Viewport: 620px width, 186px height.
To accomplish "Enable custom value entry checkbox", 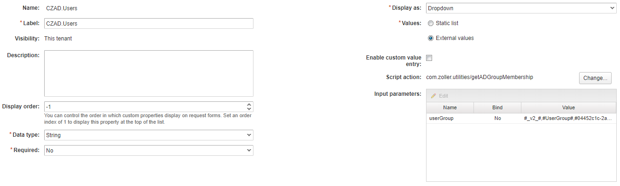I will tap(429, 58).
